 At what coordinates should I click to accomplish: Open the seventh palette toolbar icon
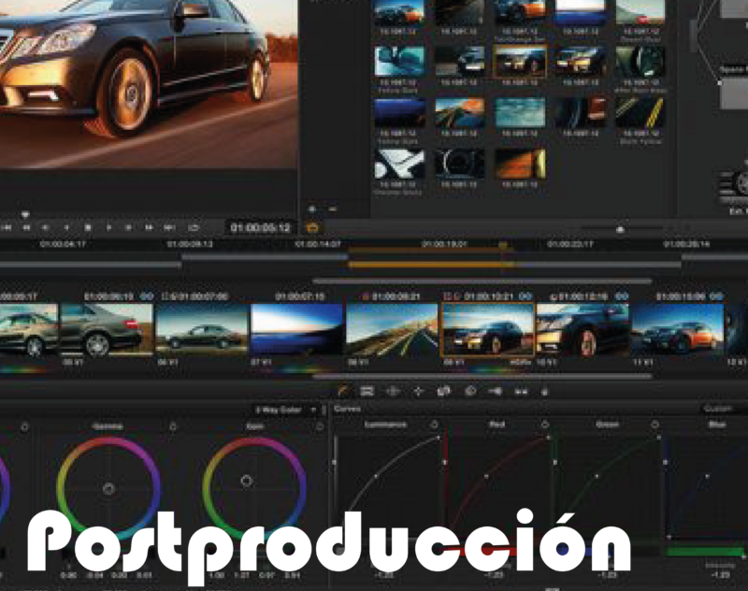[x=496, y=392]
